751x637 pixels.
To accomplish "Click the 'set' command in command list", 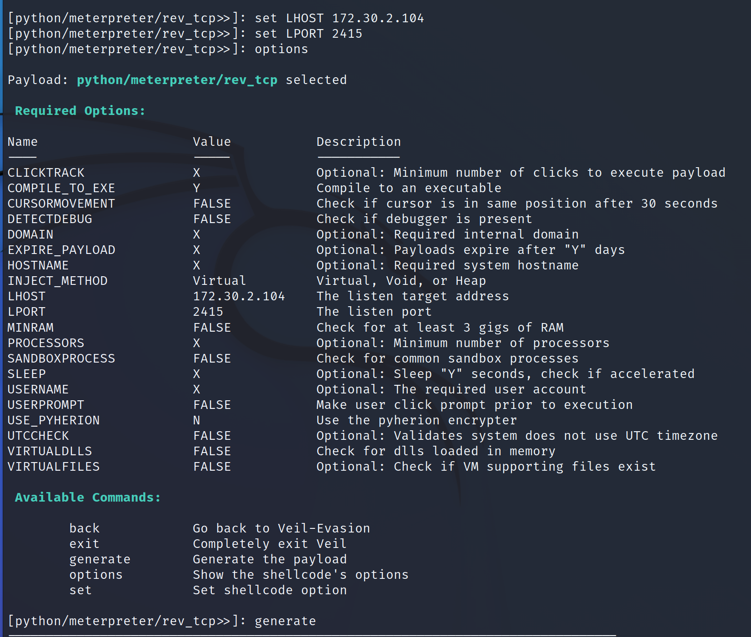I will pyautogui.click(x=80, y=590).
